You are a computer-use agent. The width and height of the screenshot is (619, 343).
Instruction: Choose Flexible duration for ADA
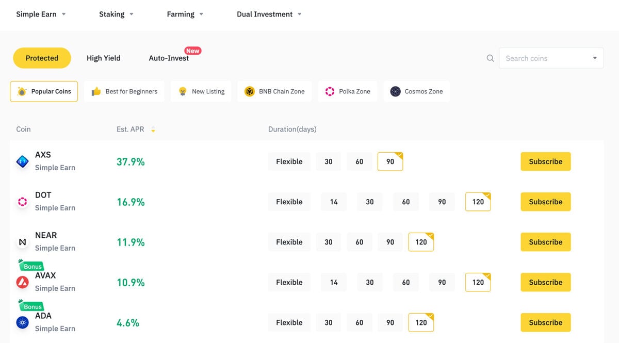[289, 322]
